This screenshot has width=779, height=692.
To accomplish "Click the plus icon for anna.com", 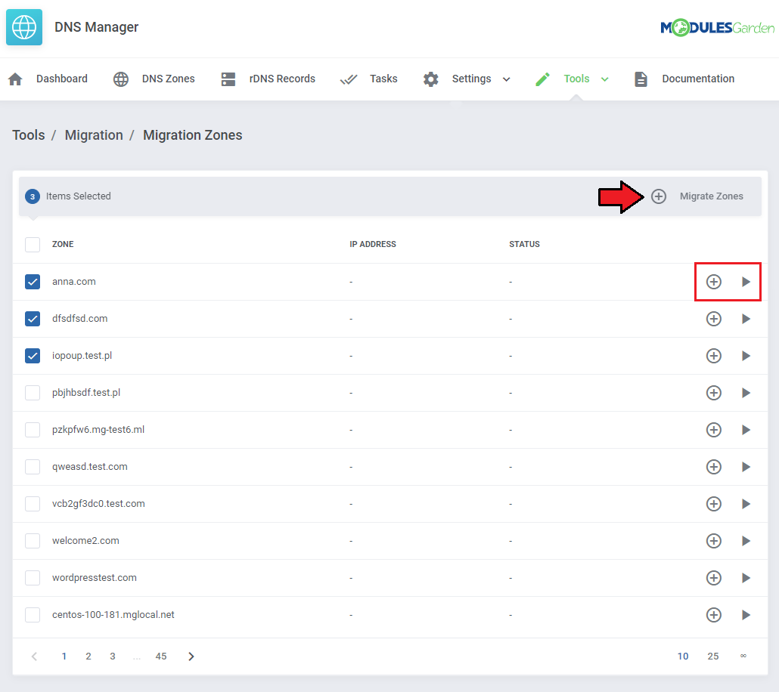I will tap(714, 282).
